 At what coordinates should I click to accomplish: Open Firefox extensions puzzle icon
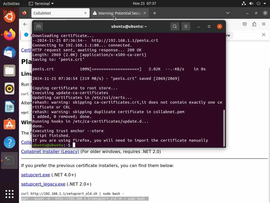(254, 24)
